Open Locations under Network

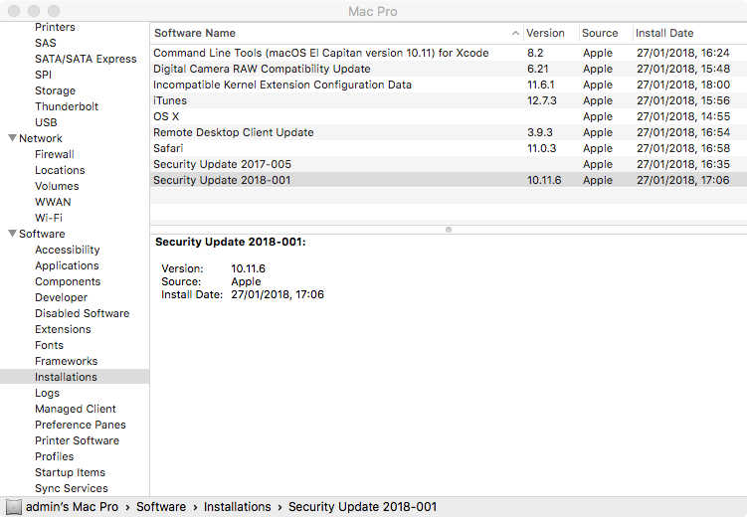[60, 170]
